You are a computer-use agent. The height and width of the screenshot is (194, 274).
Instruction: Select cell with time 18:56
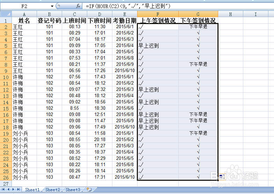pos(99,102)
